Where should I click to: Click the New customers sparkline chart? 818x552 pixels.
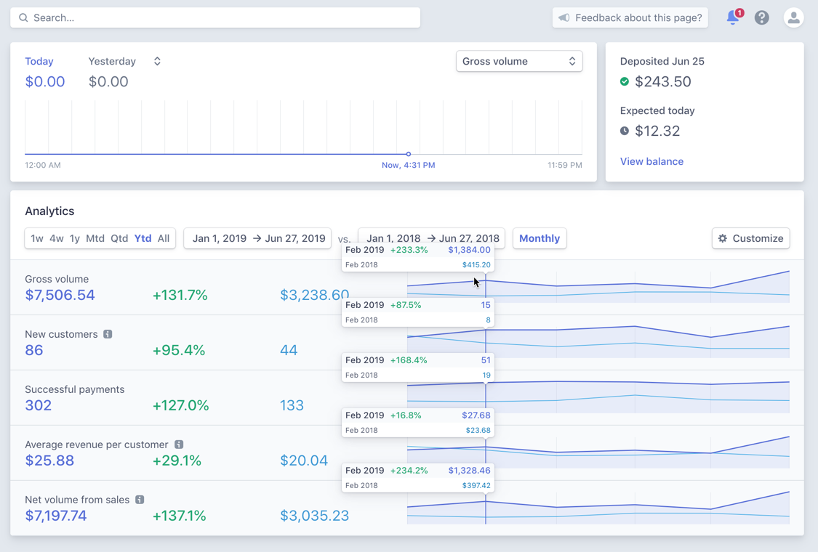click(598, 342)
